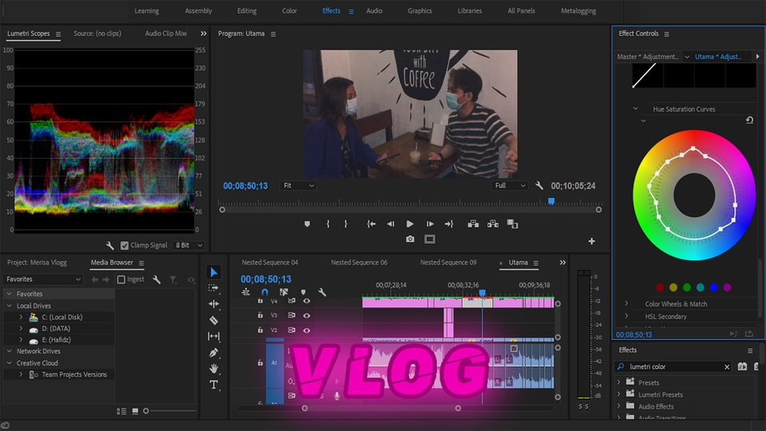Expand Color Wheels & Match section
The height and width of the screenshot is (431, 766).
pos(626,304)
